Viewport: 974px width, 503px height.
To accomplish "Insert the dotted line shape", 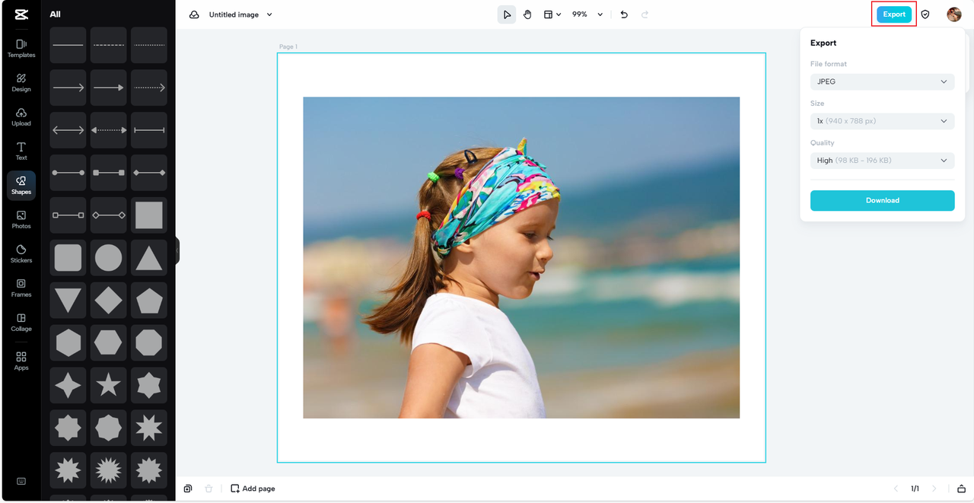I will [149, 45].
